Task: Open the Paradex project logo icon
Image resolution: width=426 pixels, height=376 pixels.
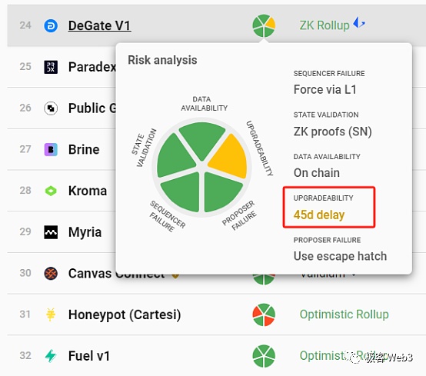Action: (x=51, y=67)
